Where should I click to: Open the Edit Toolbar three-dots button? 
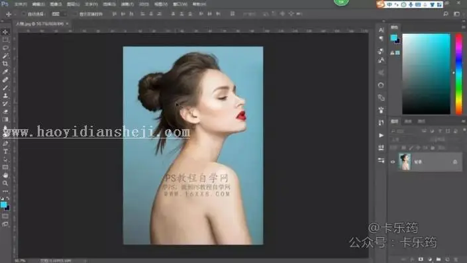pyautogui.click(x=5, y=191)
